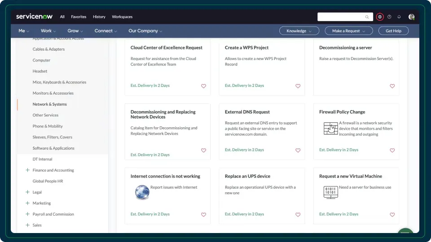Favorite the Cloud Center of Excellence Request
Image resolution: width=431 pixels, height=242 pixels.
[x=203, y=86]
